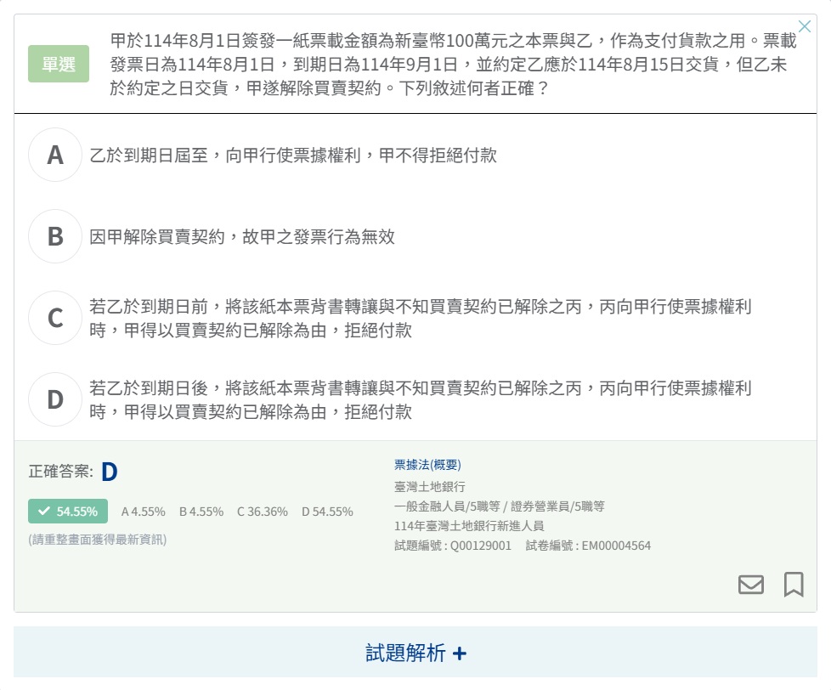Click the 臺灣土地銀行 organization label
Screen dimensions: 831x690
pyautogui.click(x=430, y=486)
